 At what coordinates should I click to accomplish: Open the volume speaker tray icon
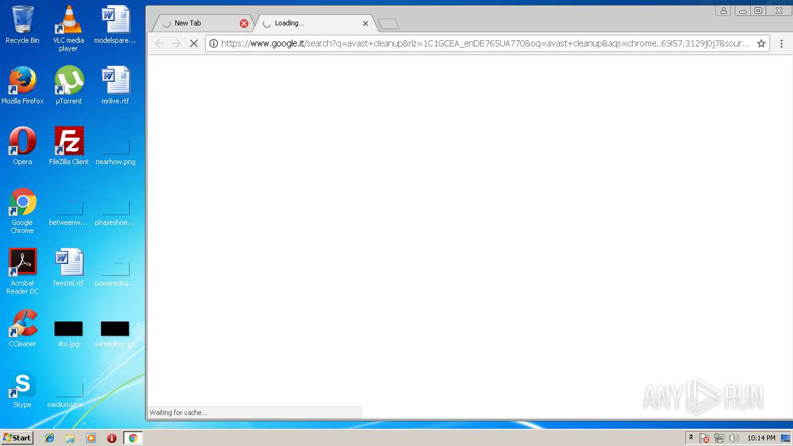click(x=734, y=438)
